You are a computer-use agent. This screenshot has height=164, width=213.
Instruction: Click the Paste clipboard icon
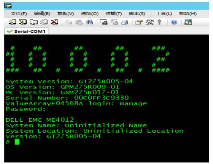point(79,22)
